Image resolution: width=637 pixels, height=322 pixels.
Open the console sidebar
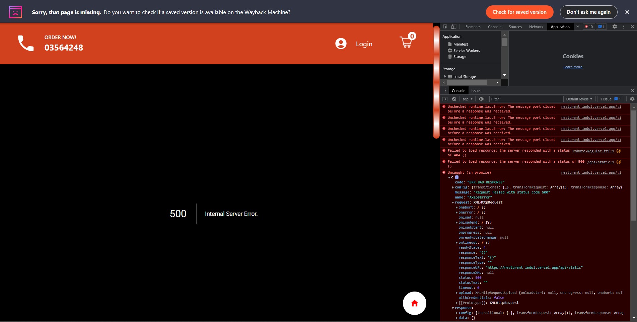click(x=445, y=99)
